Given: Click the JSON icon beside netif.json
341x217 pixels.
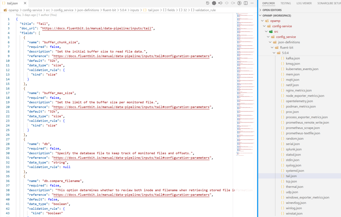Looking at the screenshot, I should [282, 85].
